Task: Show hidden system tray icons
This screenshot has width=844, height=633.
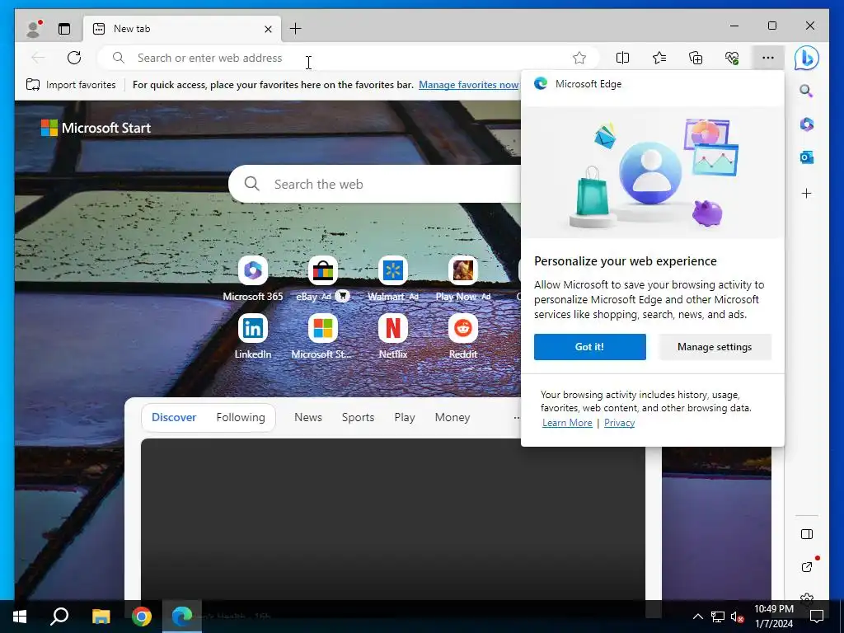Action: click(x=697, y=617)
